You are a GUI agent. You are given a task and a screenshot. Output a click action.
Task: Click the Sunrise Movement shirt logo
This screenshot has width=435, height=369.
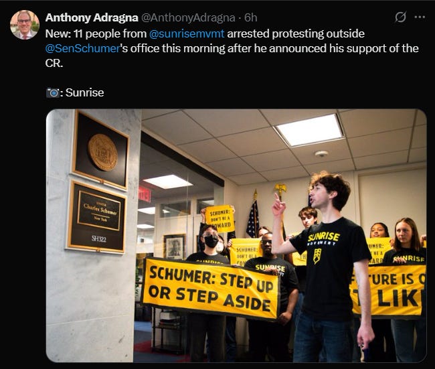[323, 246]
